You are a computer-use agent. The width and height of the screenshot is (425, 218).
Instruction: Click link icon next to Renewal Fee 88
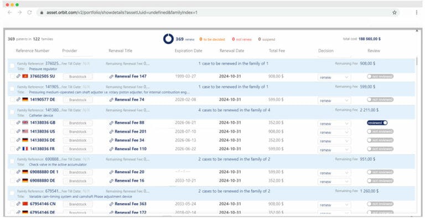point(111,123)
